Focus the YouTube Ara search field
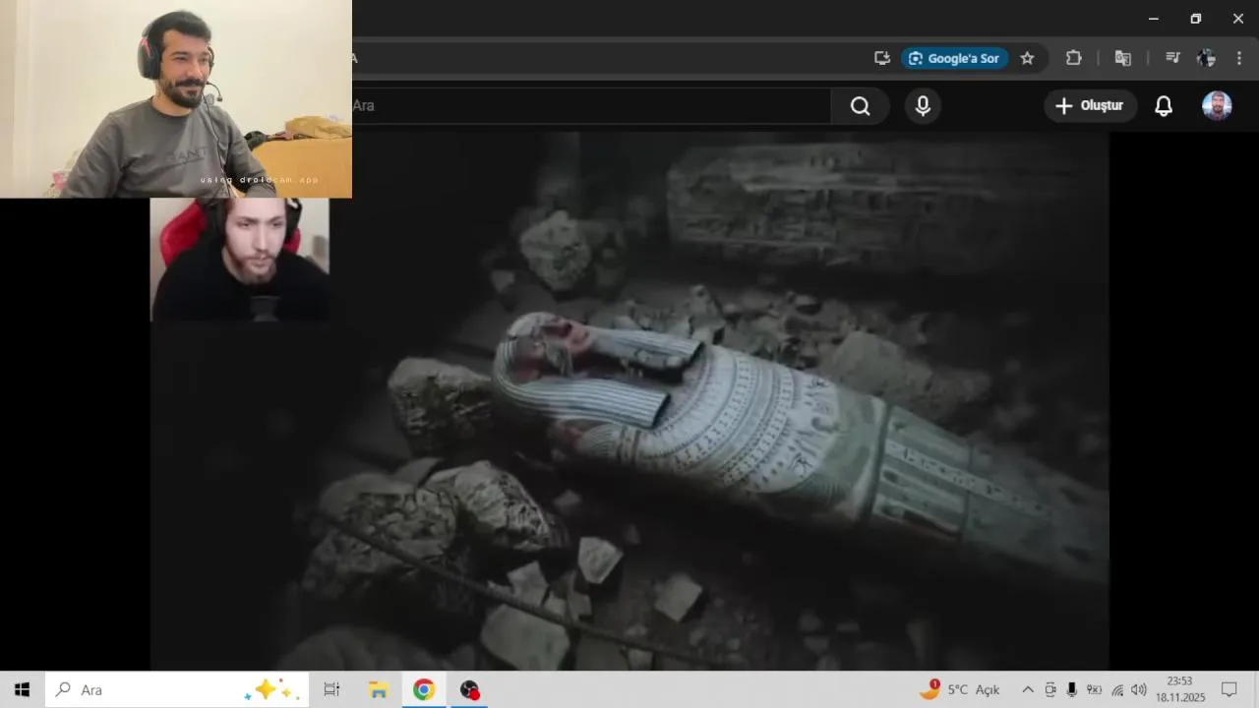This screenshot has height=708, width=1259. [590, 106]
